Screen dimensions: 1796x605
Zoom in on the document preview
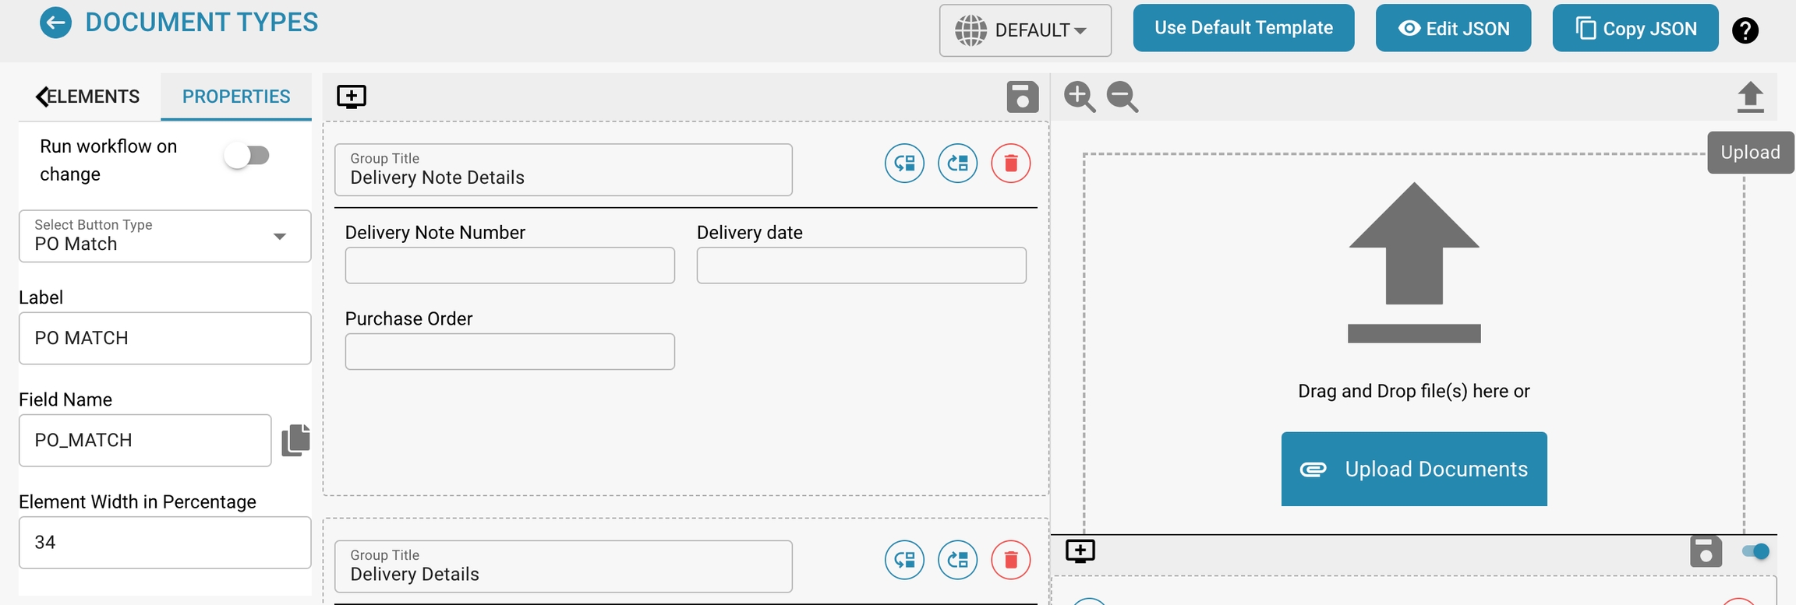(1080, 97)
